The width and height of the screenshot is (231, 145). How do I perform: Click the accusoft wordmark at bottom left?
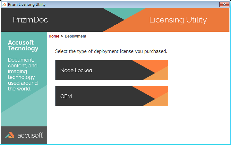coord(30,135)
